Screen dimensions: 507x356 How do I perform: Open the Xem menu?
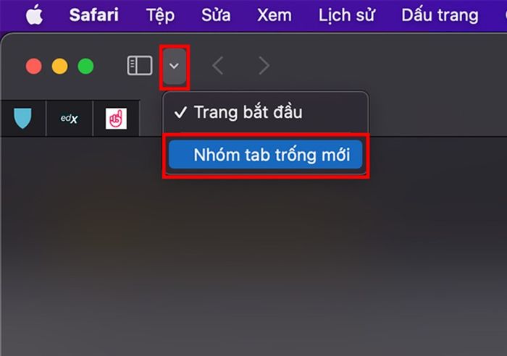[x=275, y=15]
